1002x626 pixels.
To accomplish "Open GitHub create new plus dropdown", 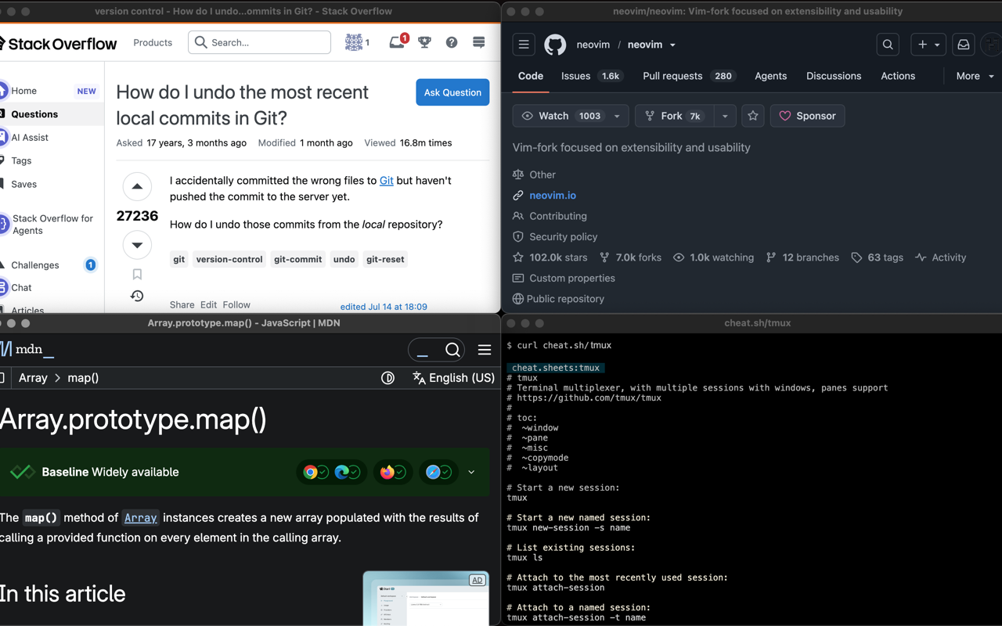I will (x=928, y=45).
